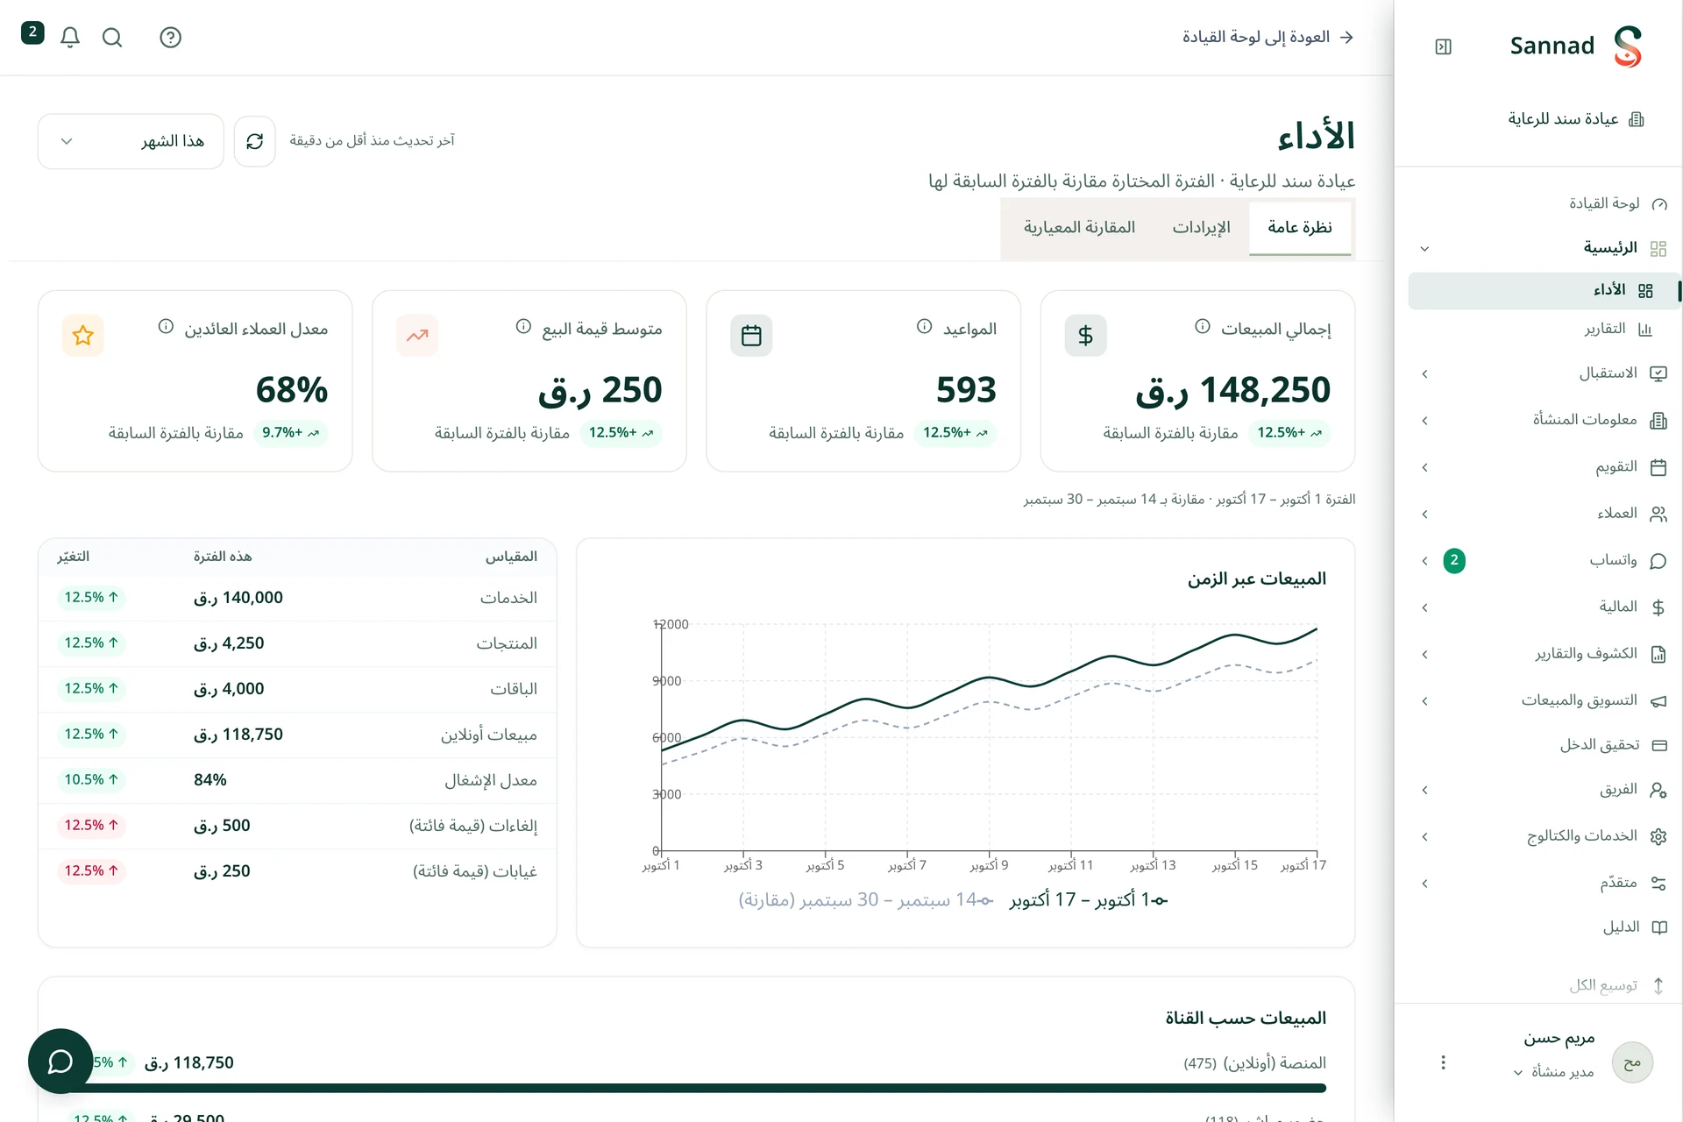The width and height of the screenshot is (1683, 1122).
Task: Expand the الخدمات والكتالوج sidebar section
Action: pos(1424,836)
